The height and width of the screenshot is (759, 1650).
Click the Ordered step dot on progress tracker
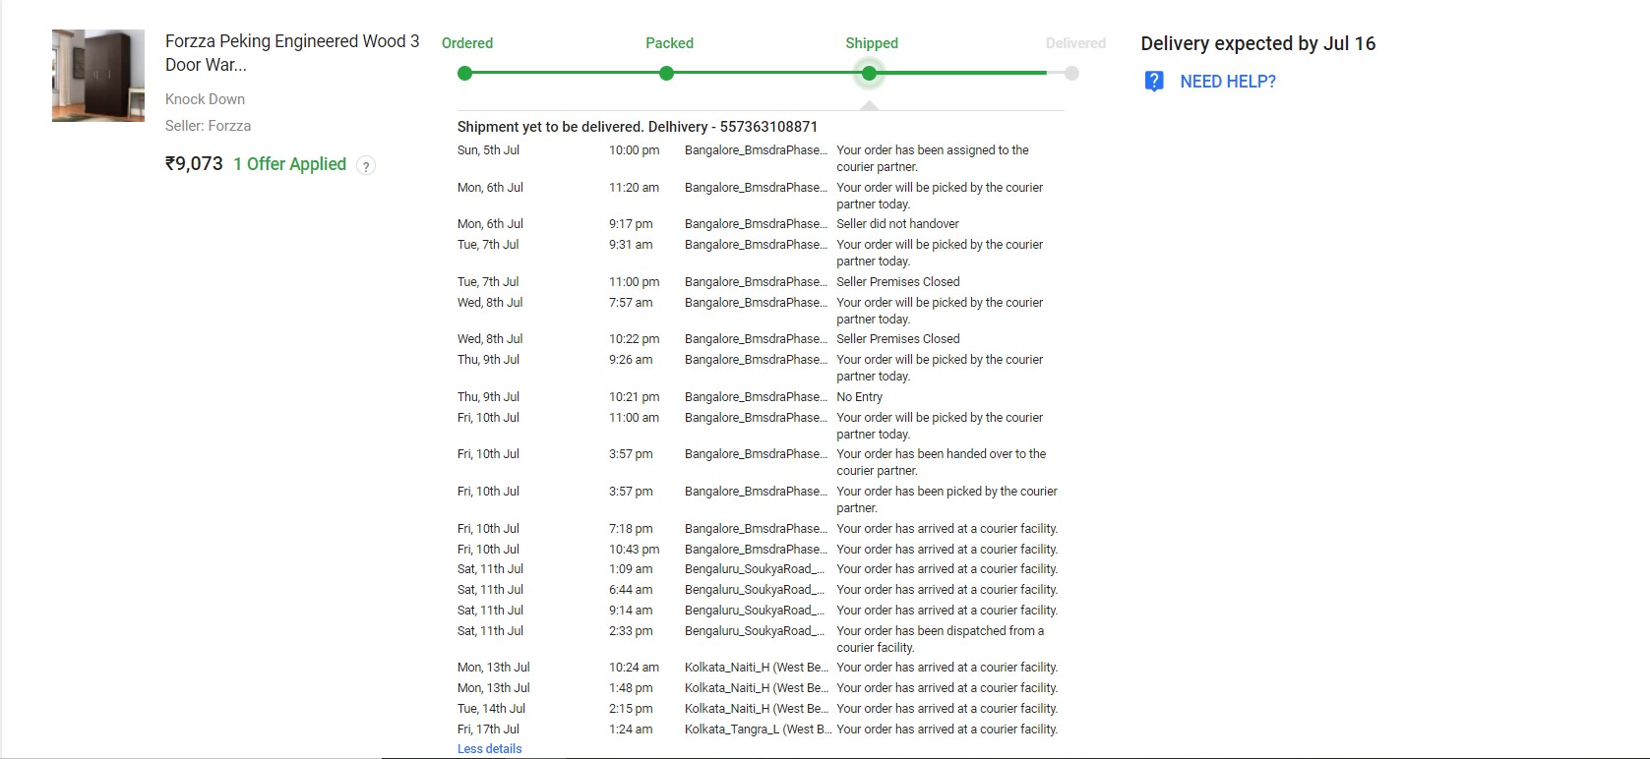tap(465, 74)
